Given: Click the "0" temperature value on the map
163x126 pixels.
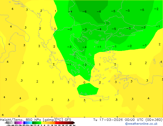Looking at the screenshot, I should [84, 83].
